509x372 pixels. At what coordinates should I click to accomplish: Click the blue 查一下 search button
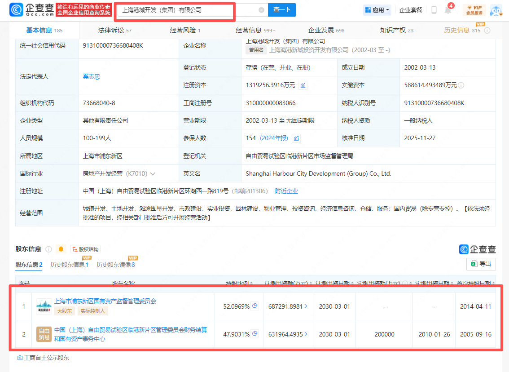[x=281, y=10]
